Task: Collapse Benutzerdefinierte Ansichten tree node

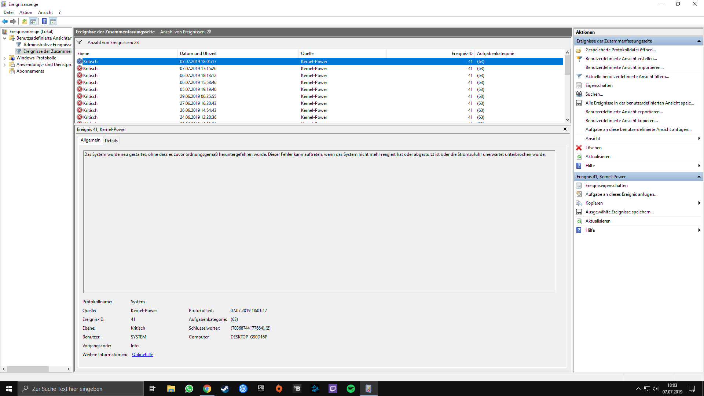Action: pyautogui.click(x=4, y=38)
